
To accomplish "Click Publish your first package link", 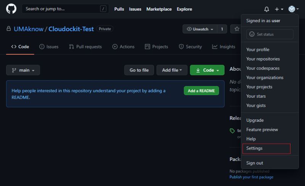I will point(251,177).
